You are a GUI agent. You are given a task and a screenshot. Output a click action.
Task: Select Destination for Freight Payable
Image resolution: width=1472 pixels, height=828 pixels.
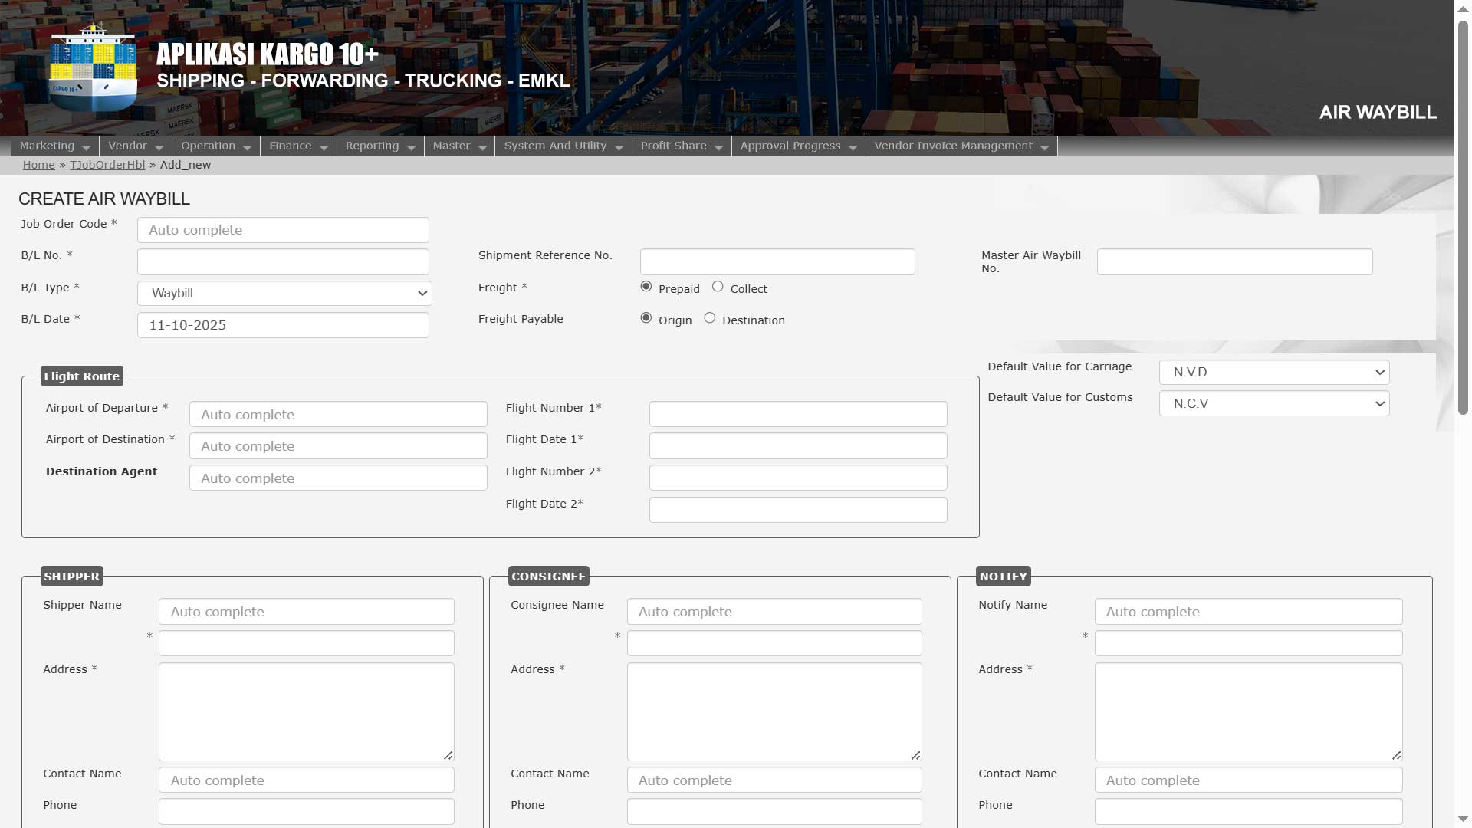(x=710, y=318)
